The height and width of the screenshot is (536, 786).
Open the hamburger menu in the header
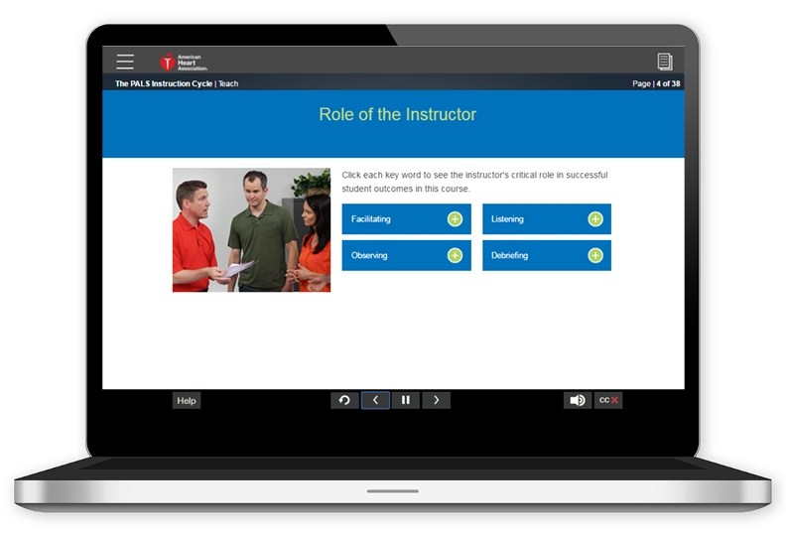(x=125, y=62)
